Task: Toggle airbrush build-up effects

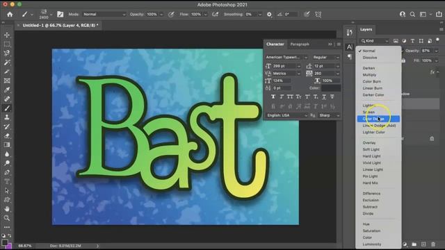Action: click(216, 14)
